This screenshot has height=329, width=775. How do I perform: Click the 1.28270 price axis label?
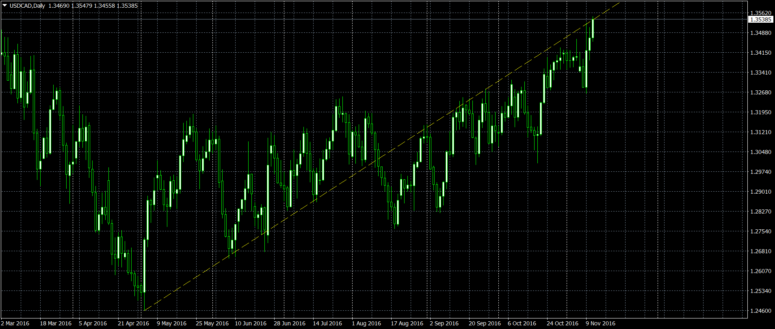click(761, 211)
